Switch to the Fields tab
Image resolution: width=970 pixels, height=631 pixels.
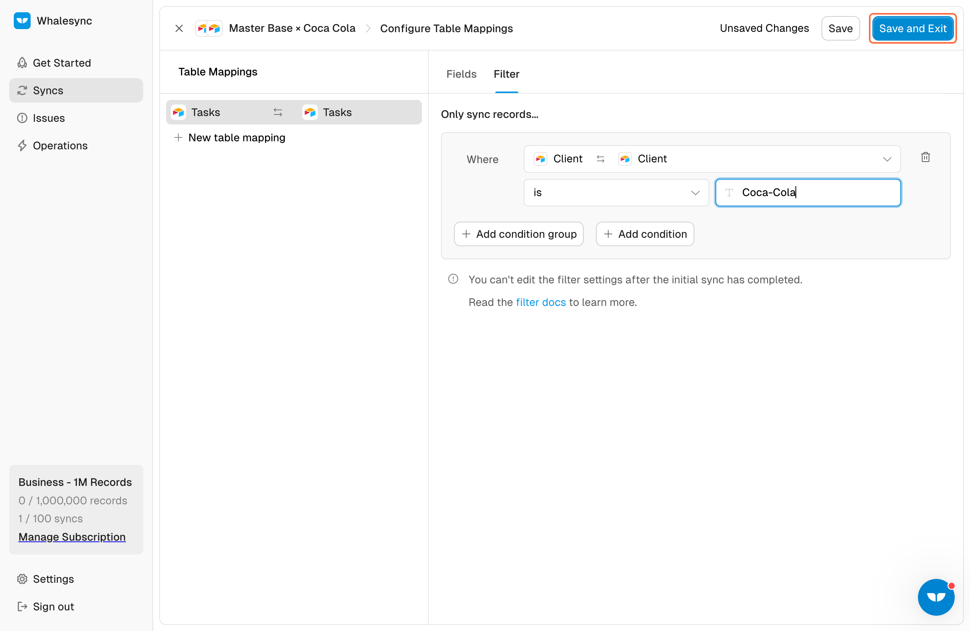coord(461,74)
